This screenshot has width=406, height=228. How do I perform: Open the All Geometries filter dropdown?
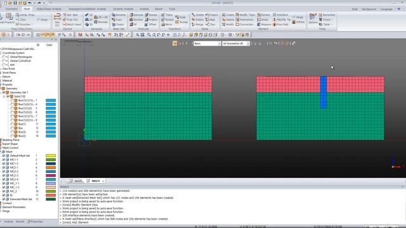[235, 44]
